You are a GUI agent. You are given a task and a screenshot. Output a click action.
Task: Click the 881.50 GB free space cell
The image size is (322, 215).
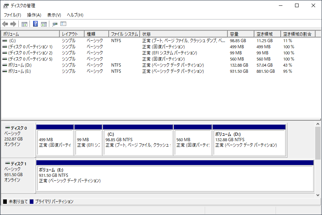click(x=266, y=71)
